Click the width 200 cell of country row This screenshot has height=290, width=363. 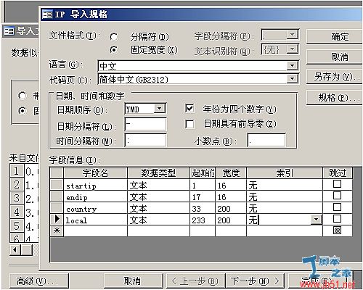pyautogui.click(x=231, y=208)
